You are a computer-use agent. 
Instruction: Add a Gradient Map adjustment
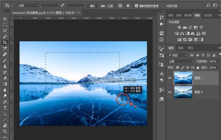pyautogui.click(x=201, y=40)
